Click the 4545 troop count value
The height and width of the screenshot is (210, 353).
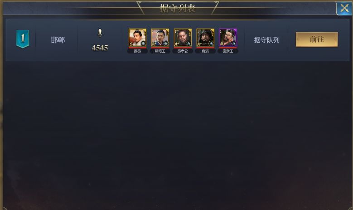(x=100, y=48)
